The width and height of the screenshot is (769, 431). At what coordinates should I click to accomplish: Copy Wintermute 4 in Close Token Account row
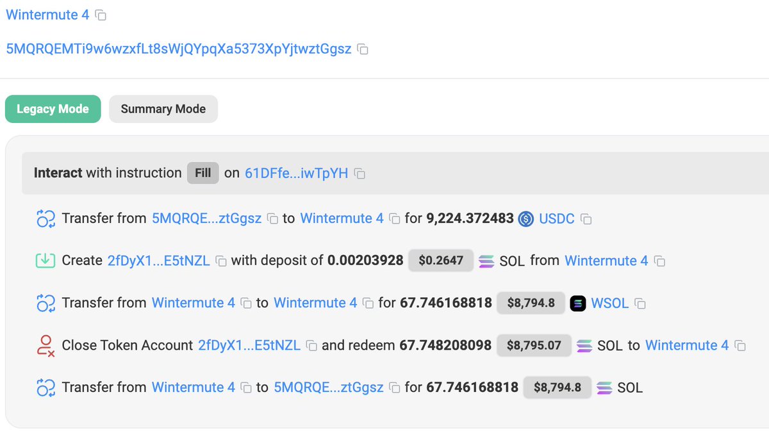(740, 346)
